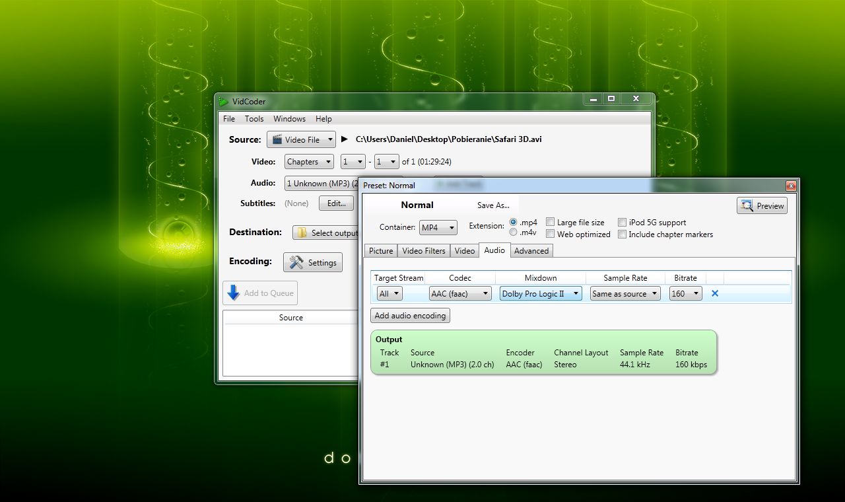This screenshot has width=845, height=502.
Task: Click the 160 kbps output value
Action: 691,365
